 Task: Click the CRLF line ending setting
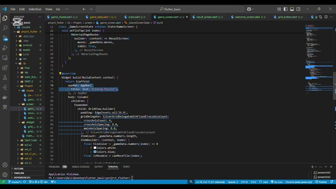pyautogui.click(x=253, y=182)
